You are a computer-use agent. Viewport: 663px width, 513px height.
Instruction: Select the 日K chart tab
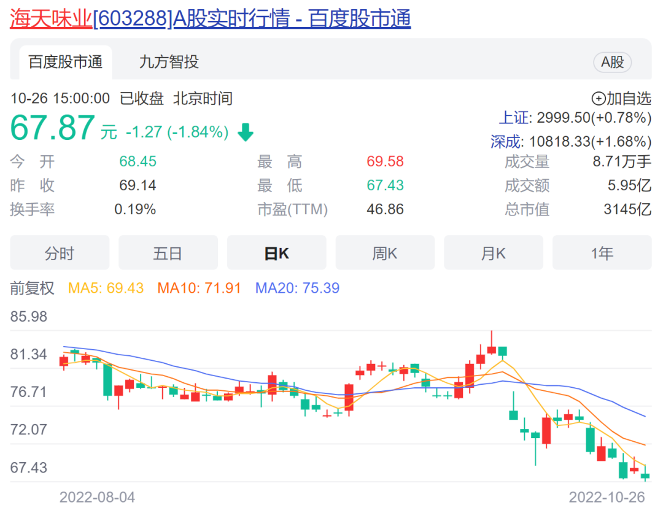tap(276, 253)
